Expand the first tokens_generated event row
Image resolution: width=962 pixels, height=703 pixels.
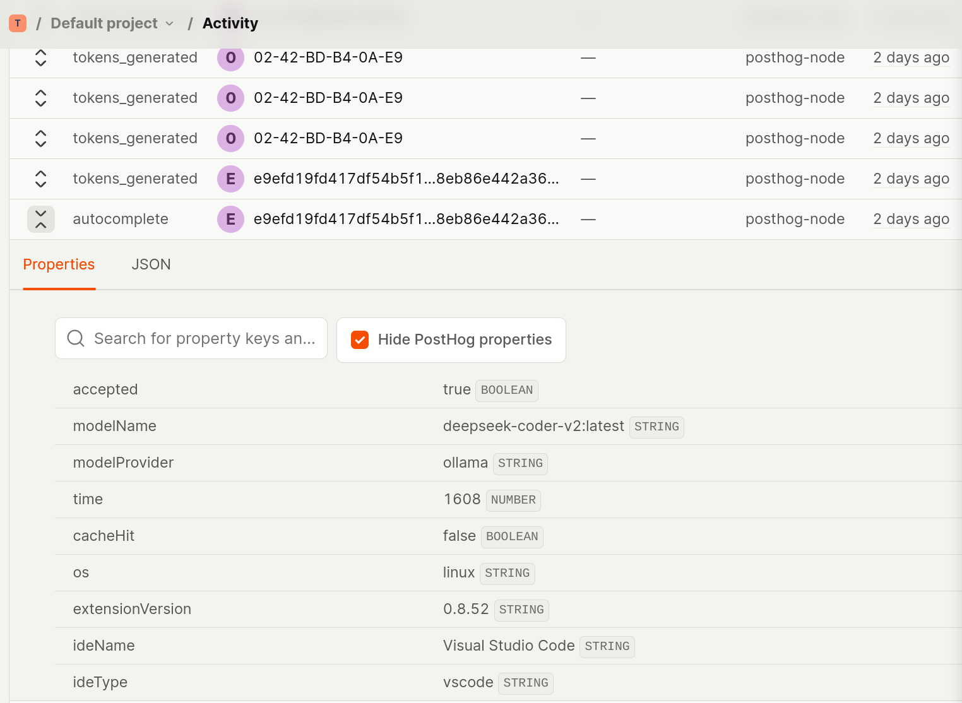(41, 58)
